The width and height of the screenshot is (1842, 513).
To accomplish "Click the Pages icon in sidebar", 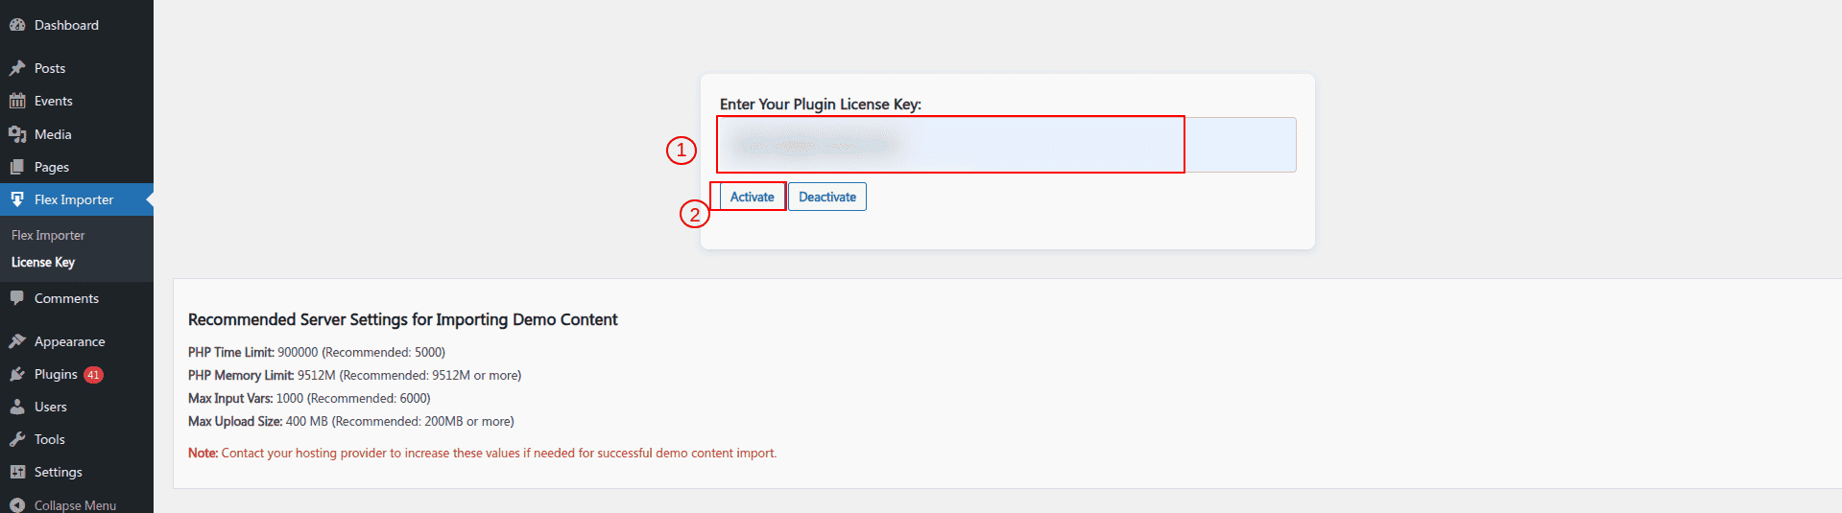I will 17,167.
